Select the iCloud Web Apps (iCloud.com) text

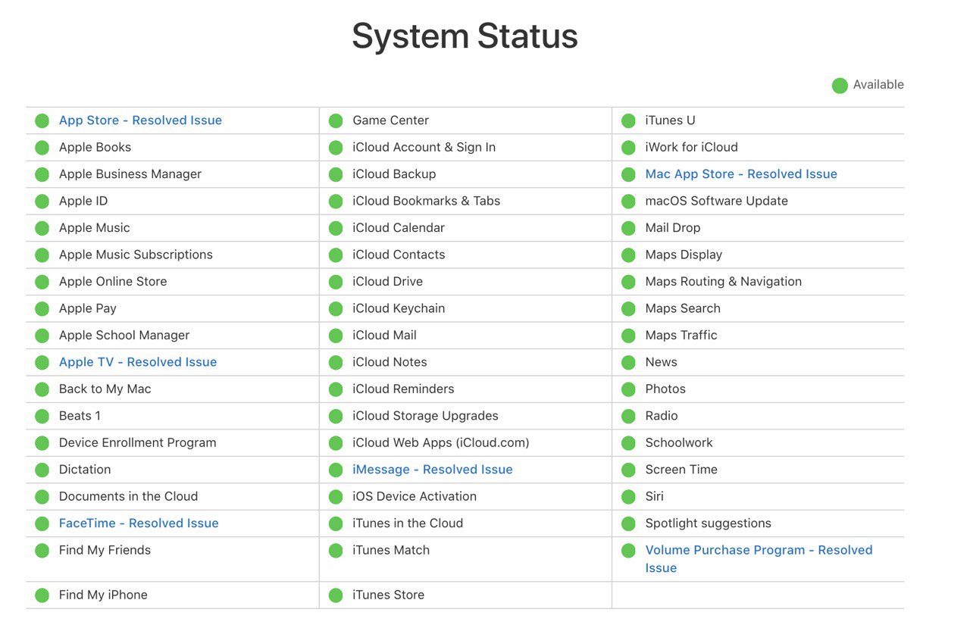[x=441, y=443]
